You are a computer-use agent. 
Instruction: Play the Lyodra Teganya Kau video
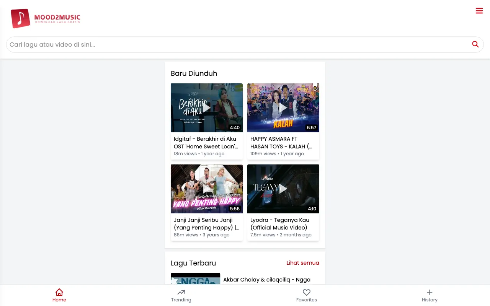point(283,189)
